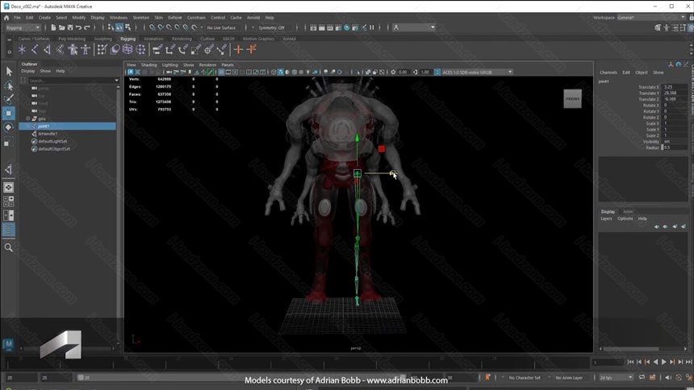The image size is (694, 390).
Task: Click the Maya home icon in menu bar
Action: [x=6, y=18]
